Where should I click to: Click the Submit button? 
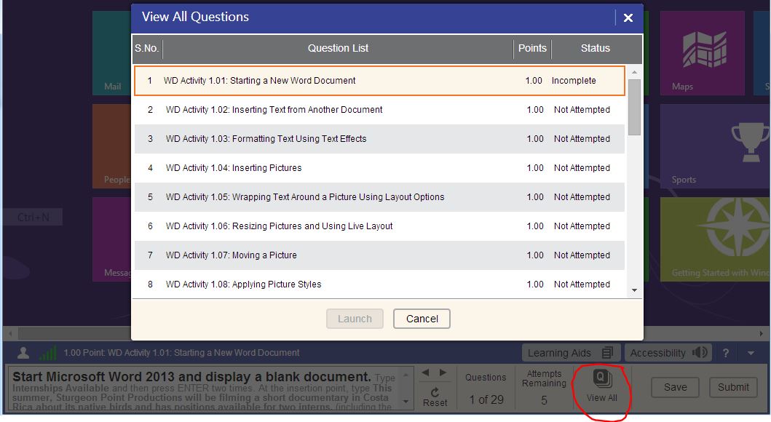tap(733, 387)
